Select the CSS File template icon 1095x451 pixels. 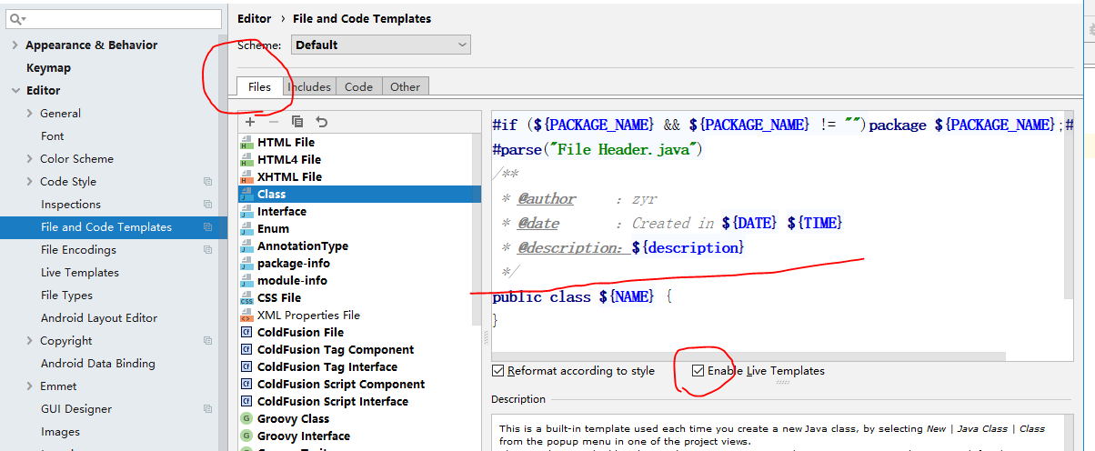point(246,298)
